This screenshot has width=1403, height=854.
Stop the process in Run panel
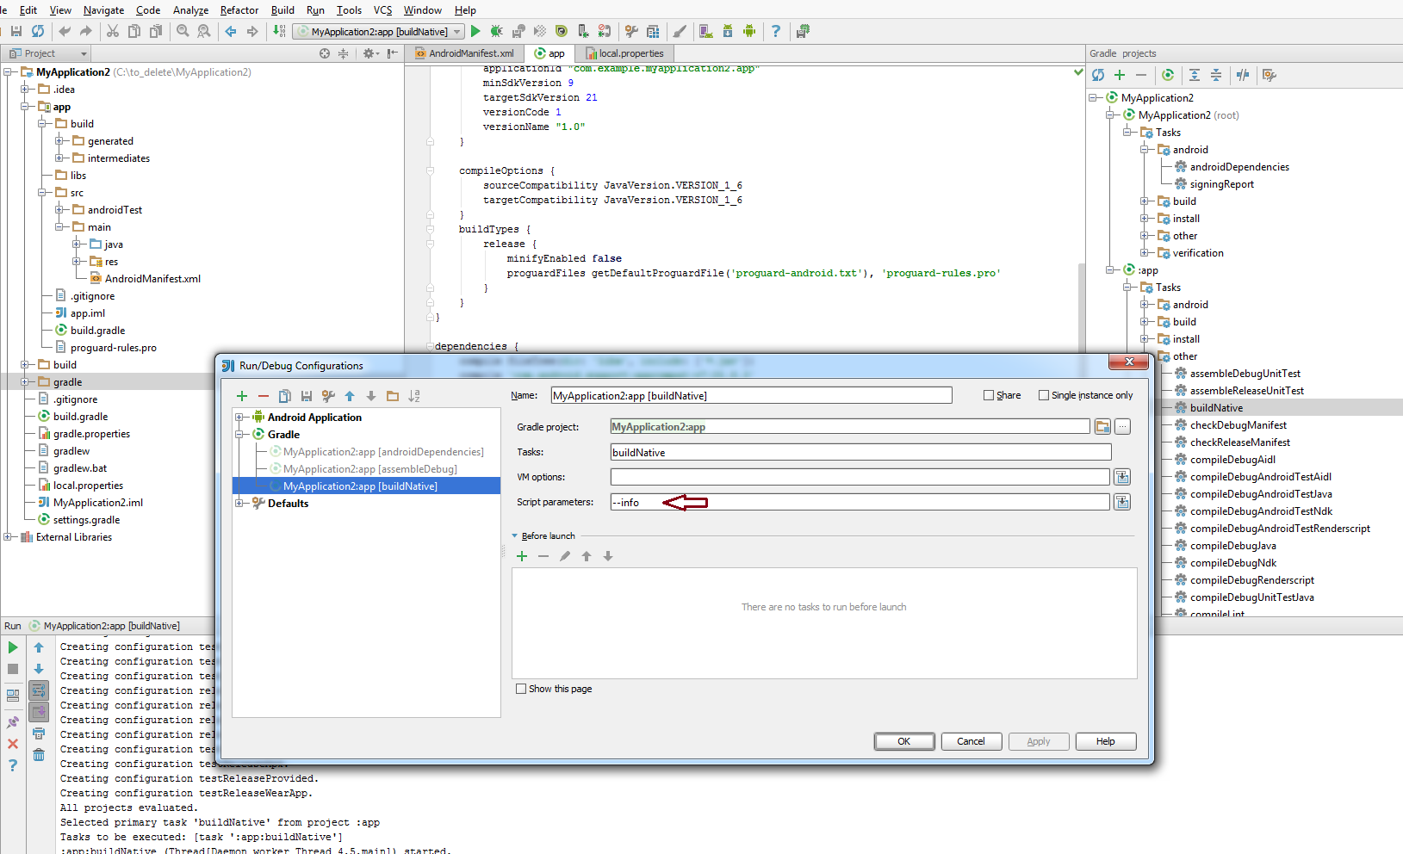pos(13,669)
